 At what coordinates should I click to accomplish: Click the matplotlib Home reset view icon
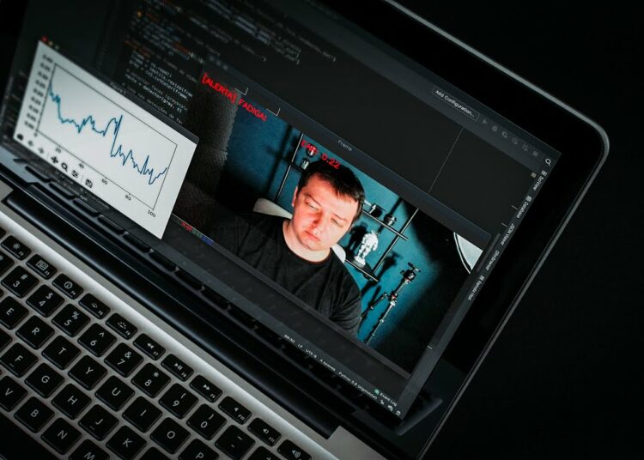click(x=22, y=139)
